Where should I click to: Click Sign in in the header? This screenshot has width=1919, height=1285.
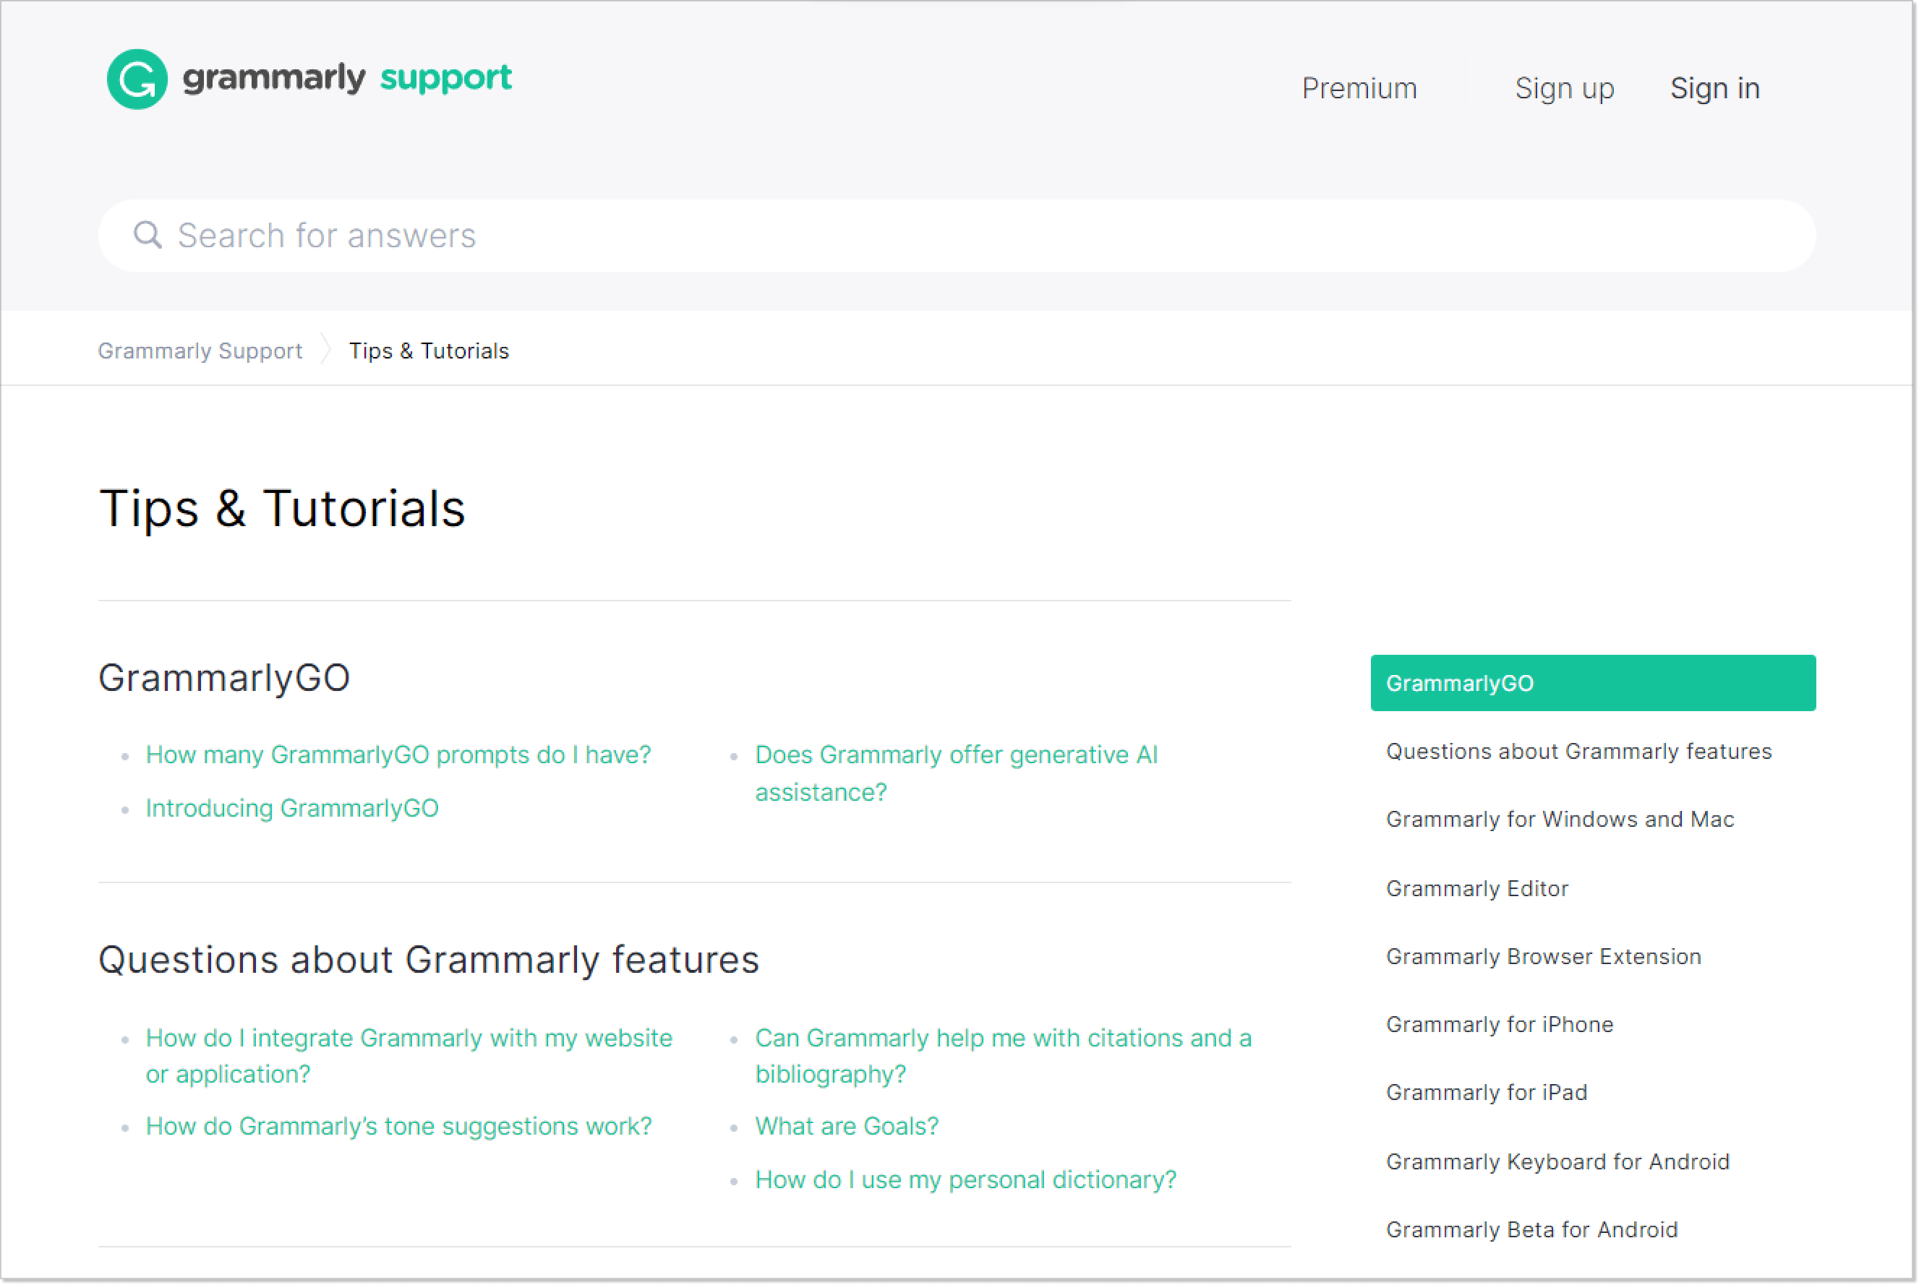pyautogui.click(x=1715, y=88)
